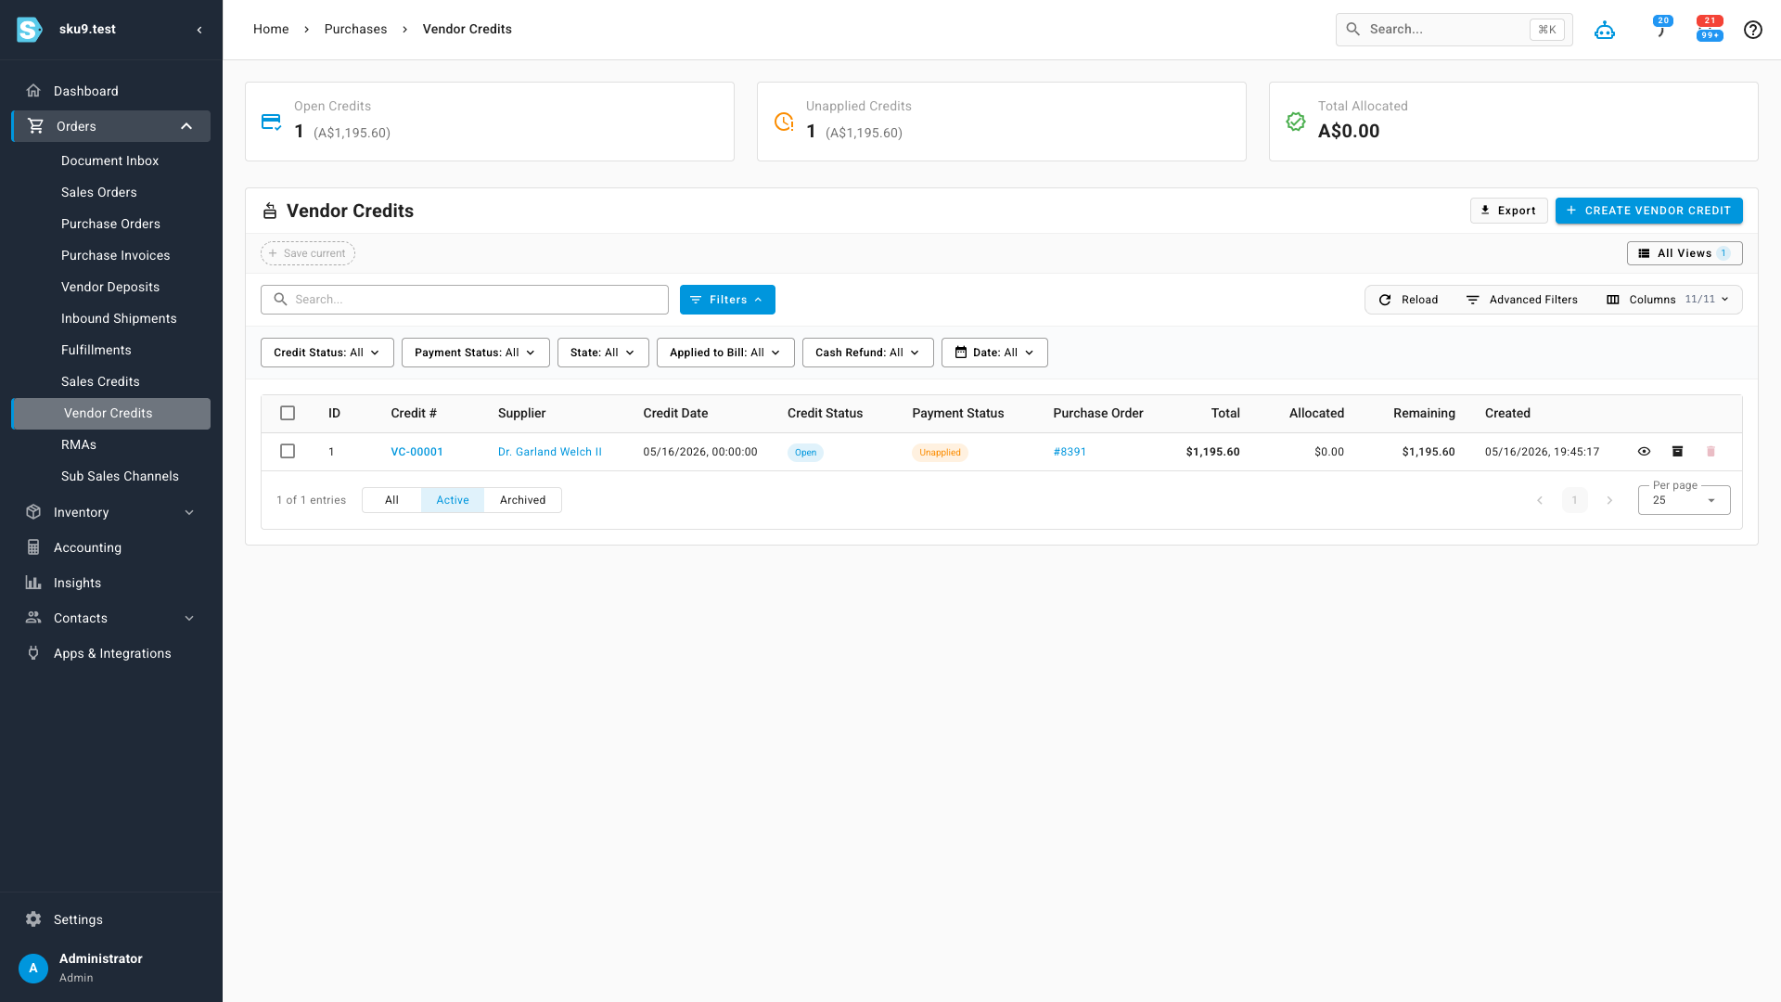The image size is (1781, 1002).
Task: Show All entries state filter
Action: (391, 500)
